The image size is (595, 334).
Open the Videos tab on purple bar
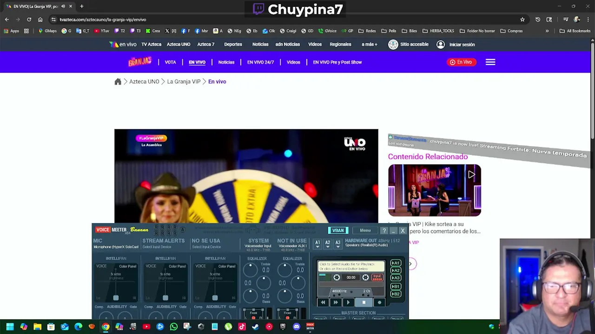point(293,62)
